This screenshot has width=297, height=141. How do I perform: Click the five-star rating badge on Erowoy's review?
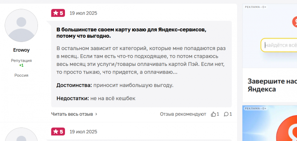(58, 13)
